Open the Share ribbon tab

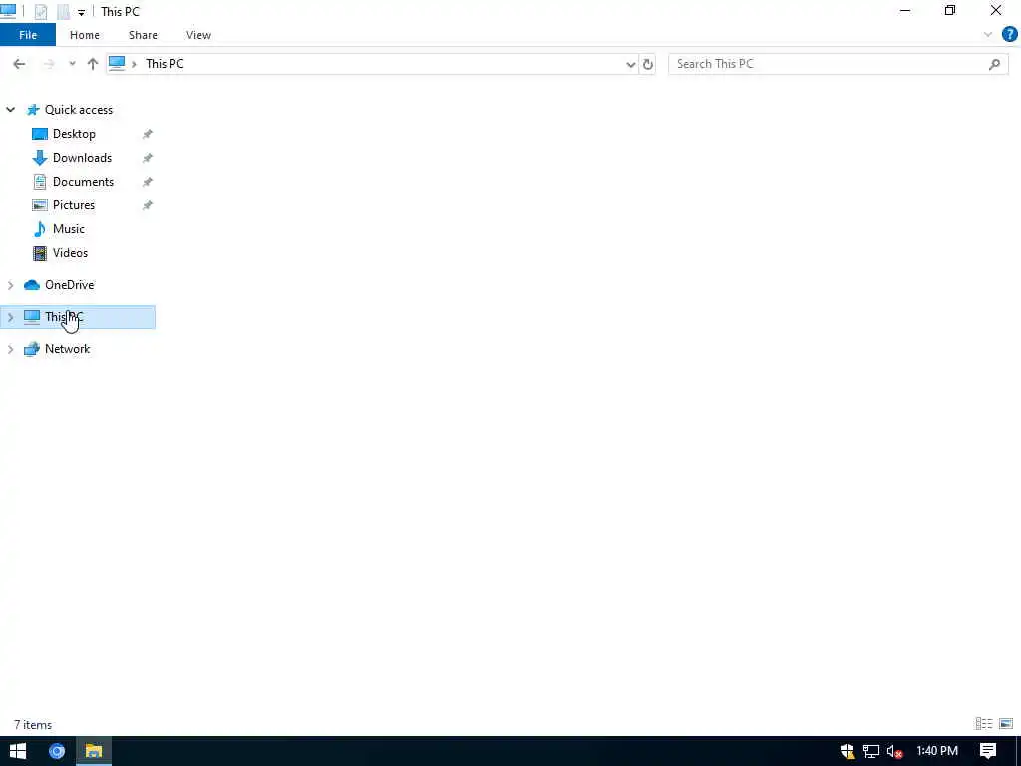coord(143,35)
